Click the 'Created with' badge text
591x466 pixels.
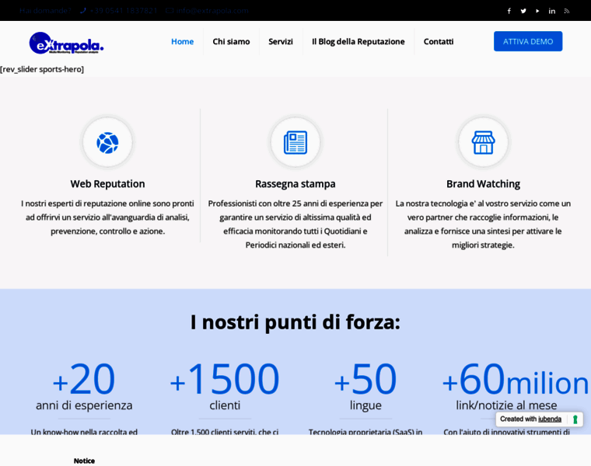click(x=518, y=419)
